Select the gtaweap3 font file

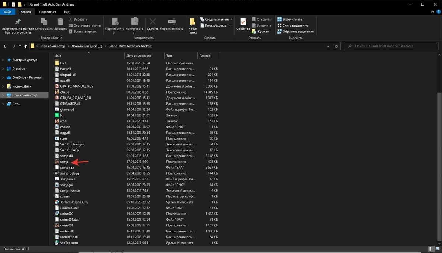[67, 109]
